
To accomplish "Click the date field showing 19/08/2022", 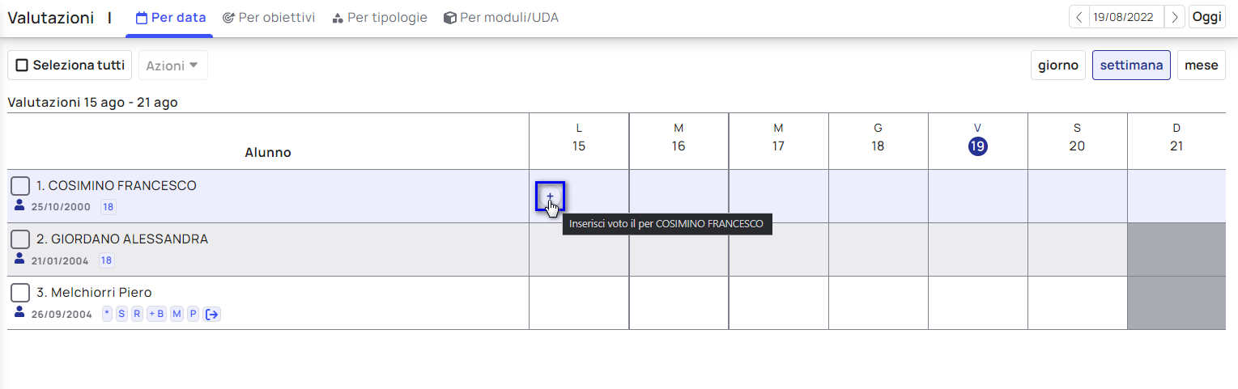I will 1127,17.
